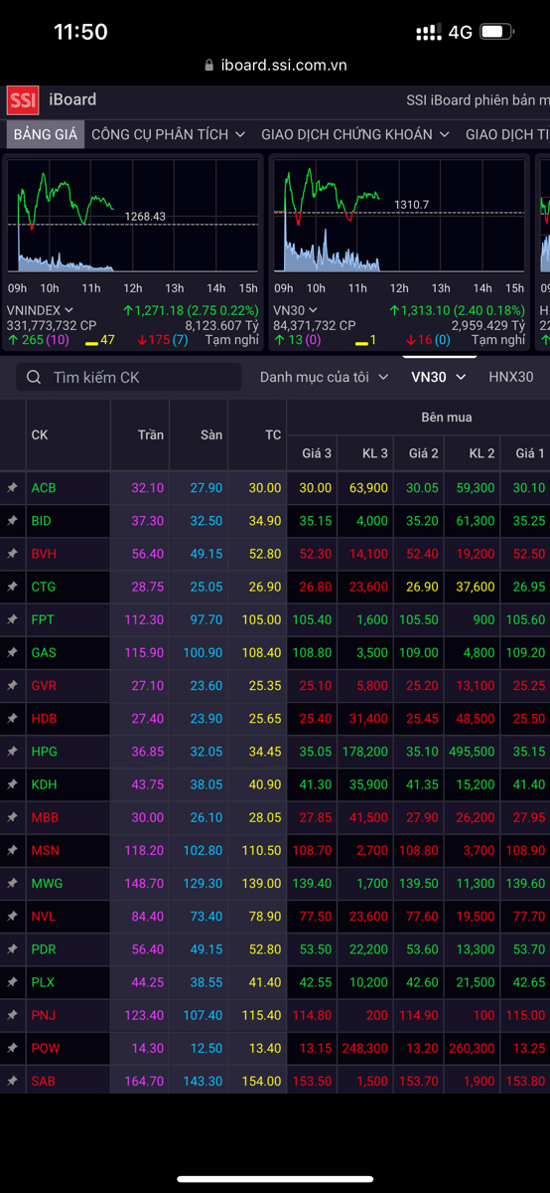
Task: Toggle the pin icon for MBB
Action: click(13, 817)
